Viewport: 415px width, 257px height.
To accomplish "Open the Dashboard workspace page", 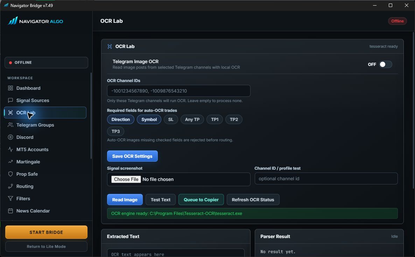I will click(45, 88).
